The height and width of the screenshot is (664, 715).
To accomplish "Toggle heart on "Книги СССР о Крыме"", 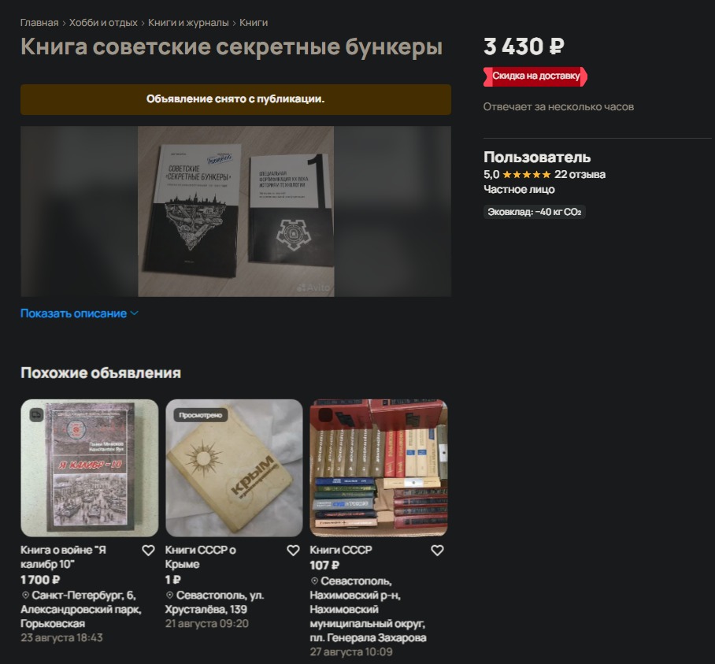I will pos(293,551).
